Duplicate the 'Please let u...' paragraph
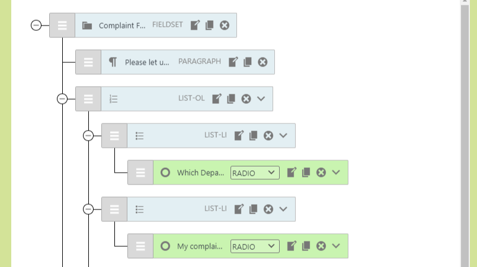This screenshot has height=267, width=477. pos(248,62)
